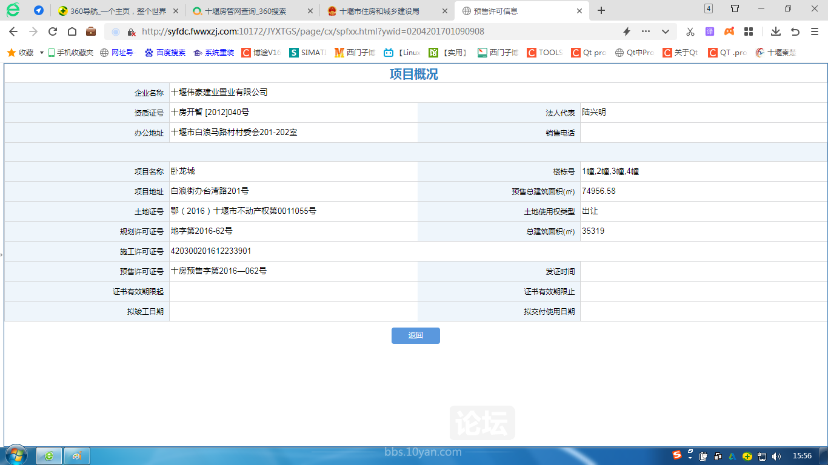The height and width of the screenshot is (465, 828).
Task: Click the undo closed-tab arrow icon
Action: [795, 31]
